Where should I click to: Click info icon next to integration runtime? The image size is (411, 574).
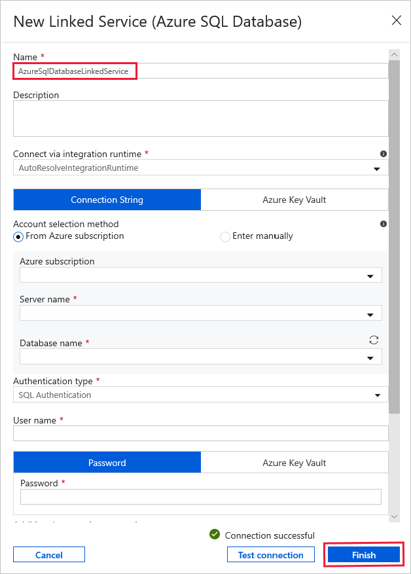383,154
